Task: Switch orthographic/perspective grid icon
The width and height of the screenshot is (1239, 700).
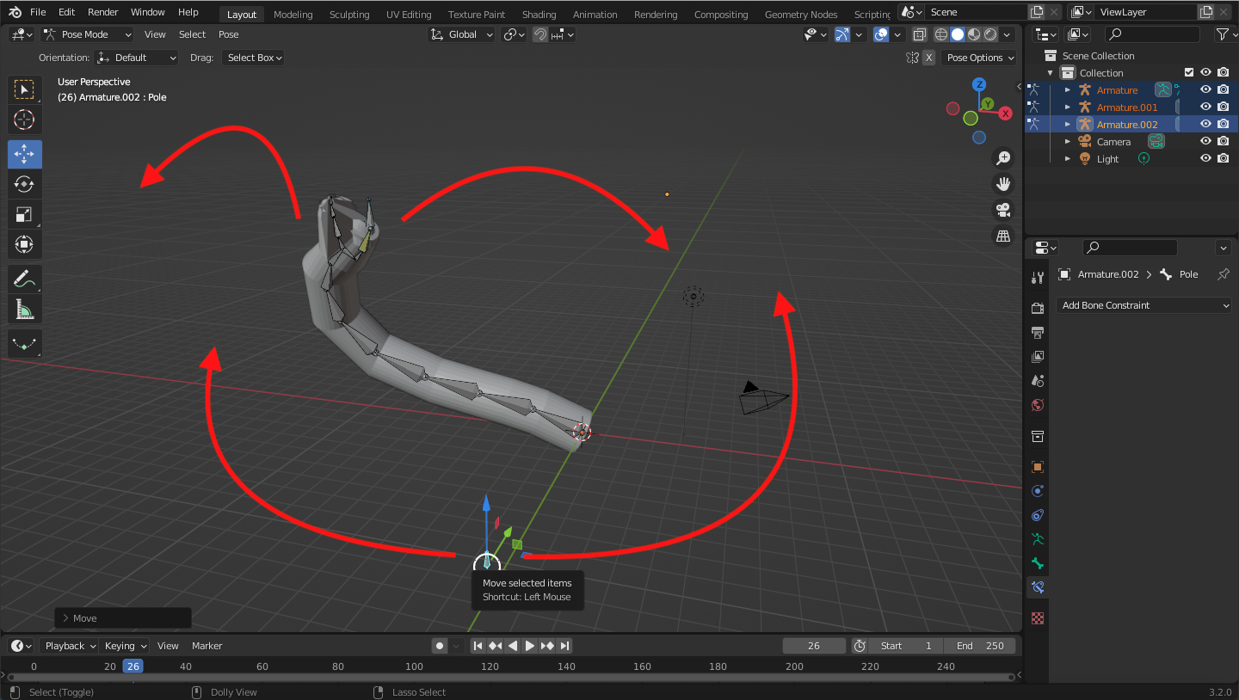Action: [x=1003, y=236]
